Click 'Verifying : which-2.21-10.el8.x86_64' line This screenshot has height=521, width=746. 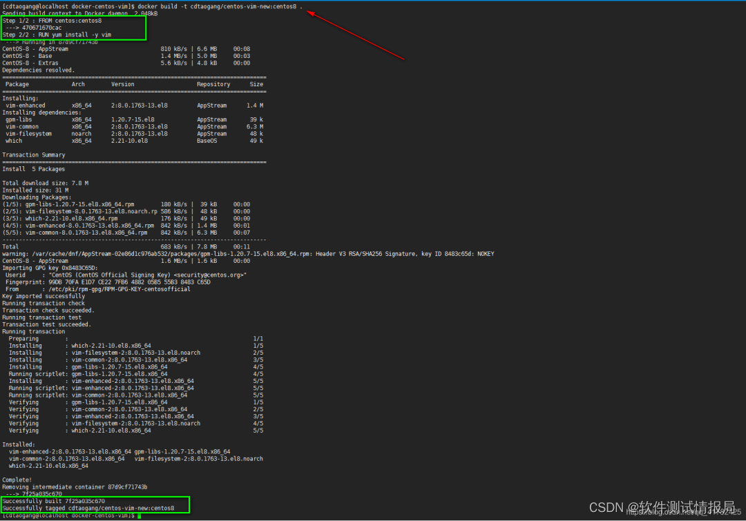pos(136,431)
